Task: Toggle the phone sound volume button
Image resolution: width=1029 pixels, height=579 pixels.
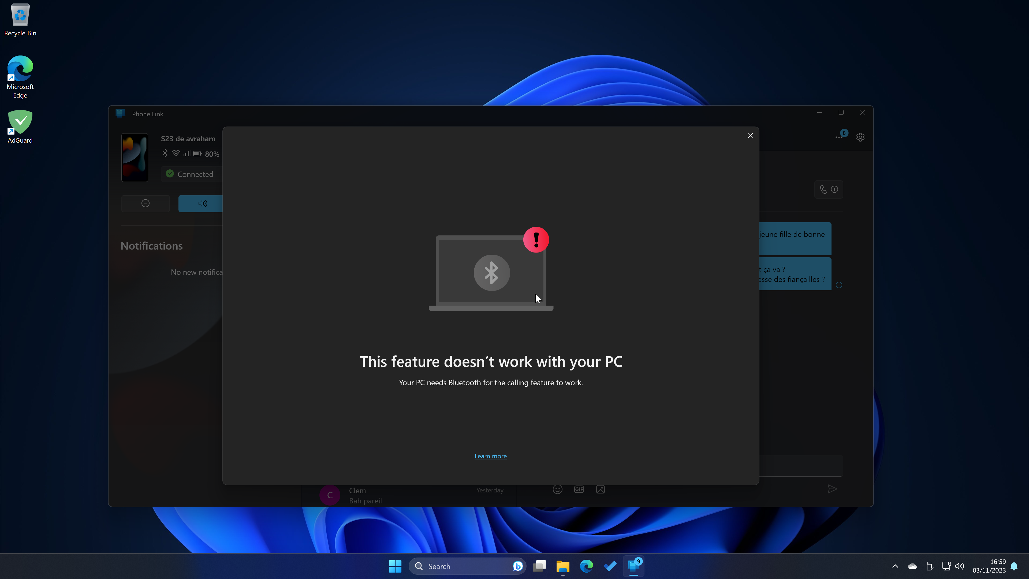Action: pyautogui.click(x=202, y=203)
